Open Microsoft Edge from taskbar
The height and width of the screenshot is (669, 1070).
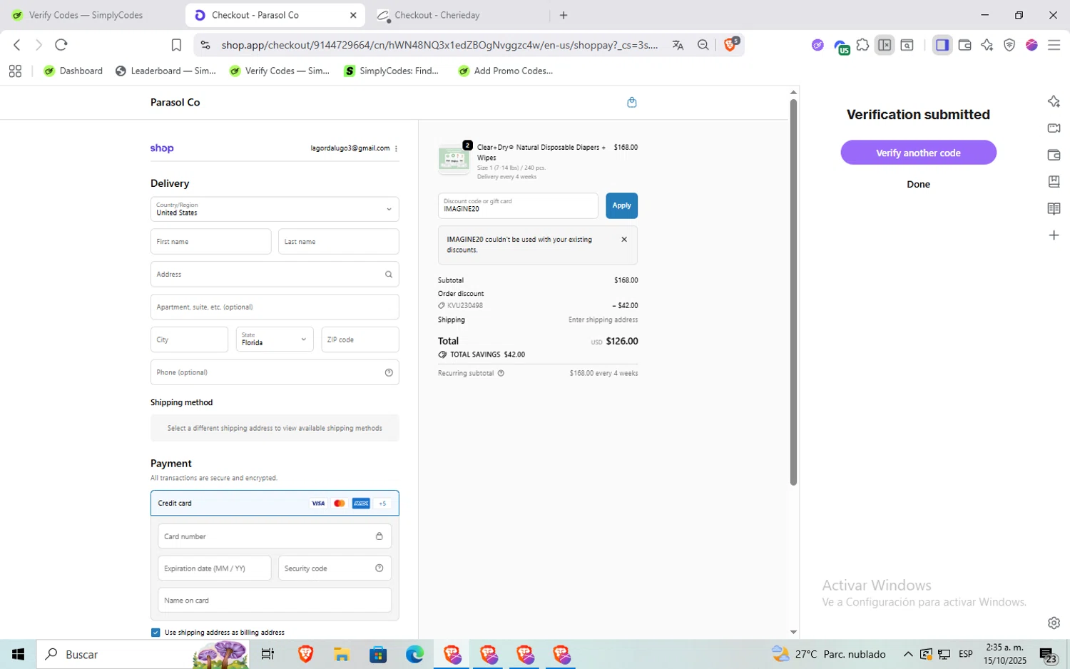[x=414, y=654]
